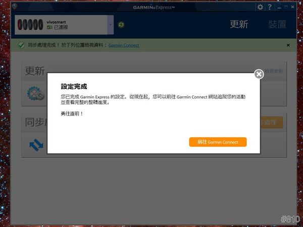Minimize the Garmin Express window
303x227 pixels.
point(279,8)
